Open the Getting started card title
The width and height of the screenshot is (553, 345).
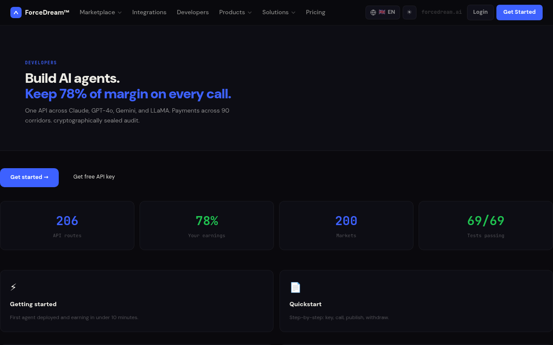[33, 304]
